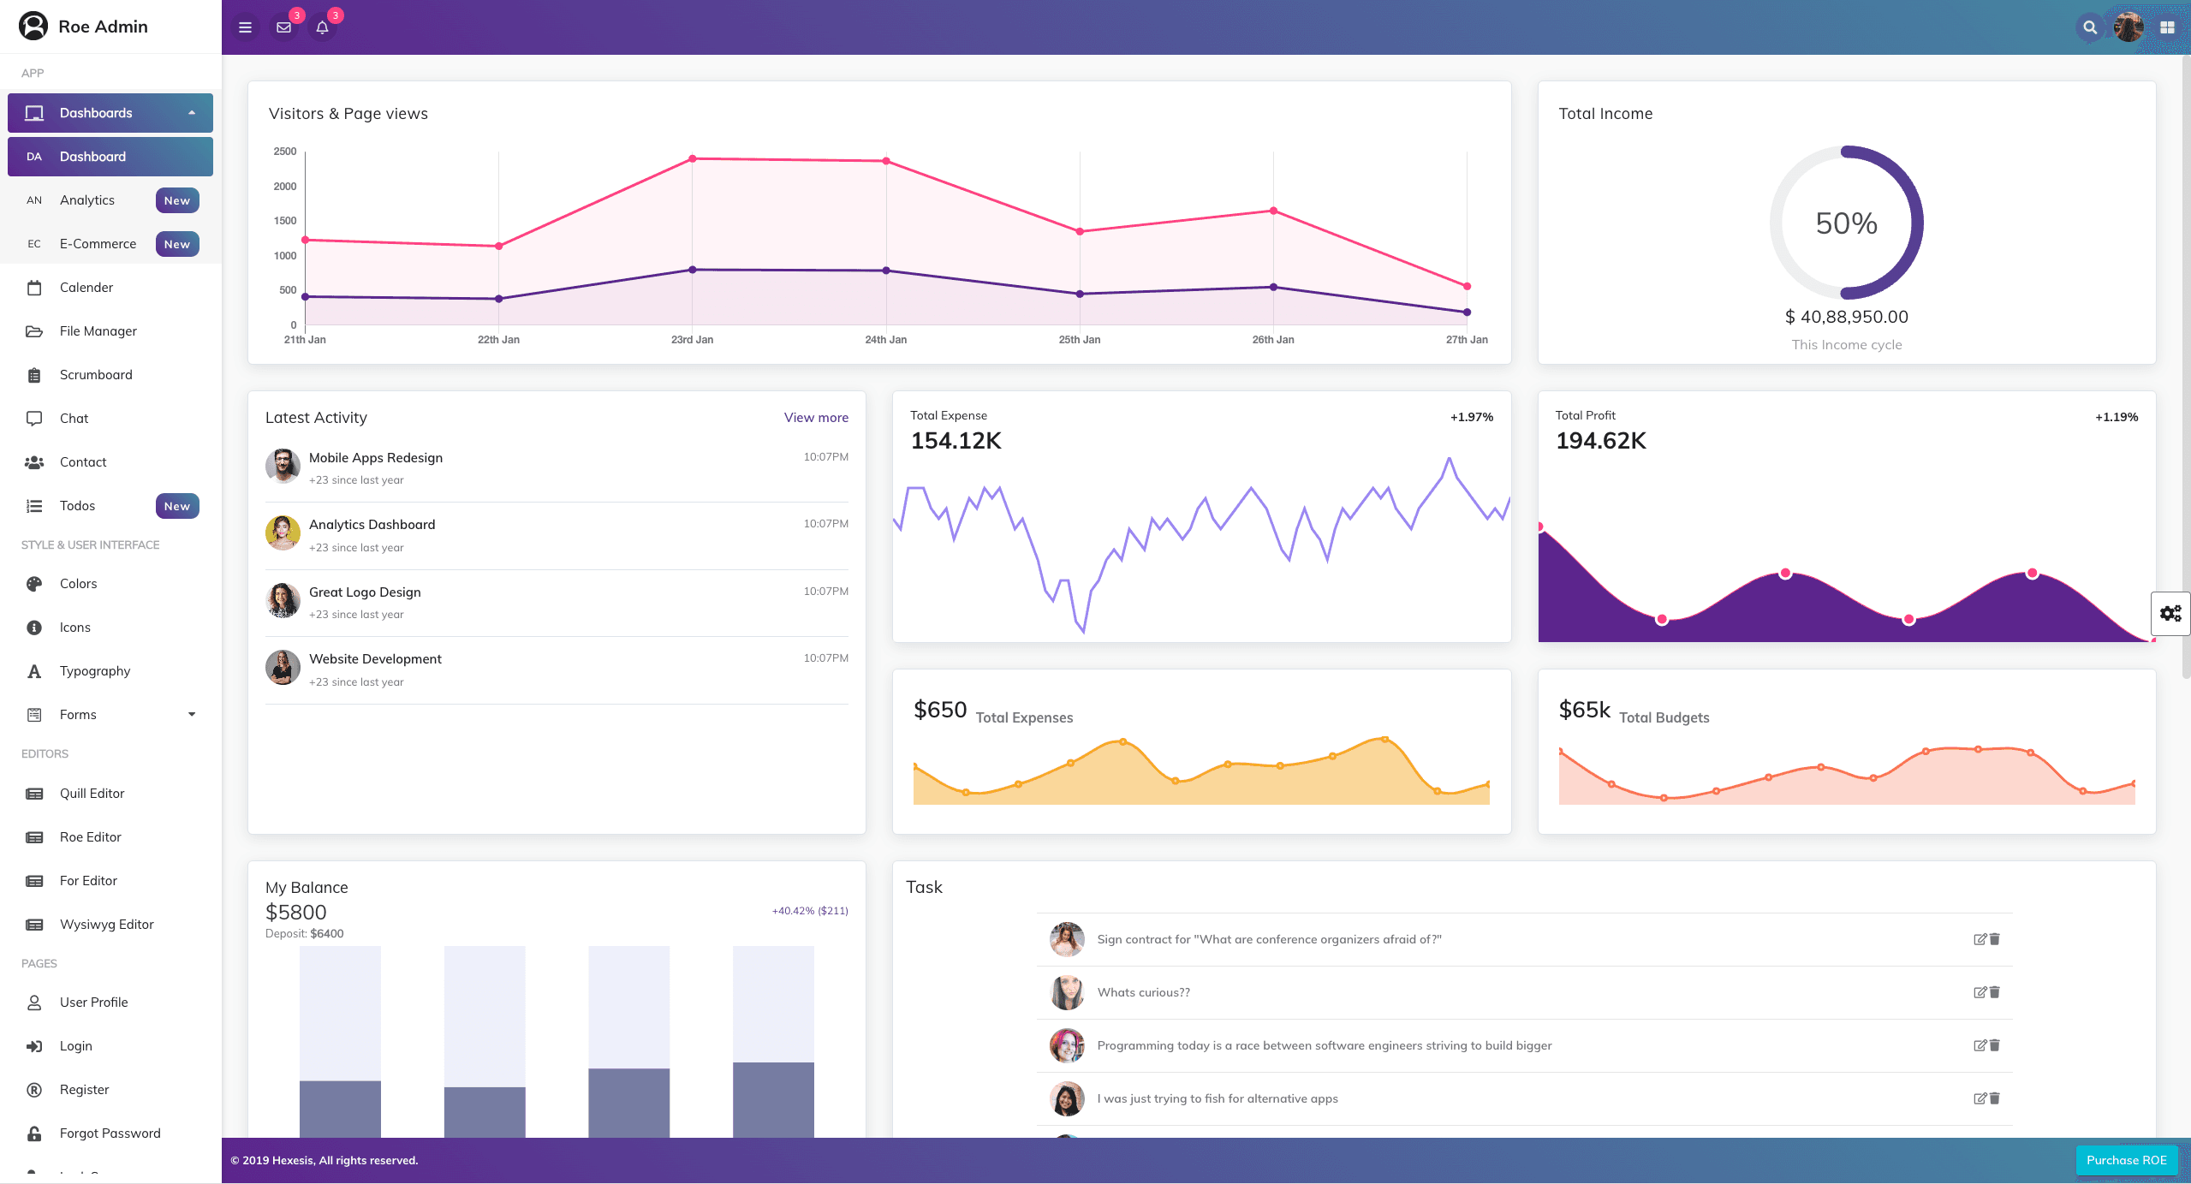The image size is (2191, 1184).
Task: Open Analytics from the sidebar
Action: point(87,200)
